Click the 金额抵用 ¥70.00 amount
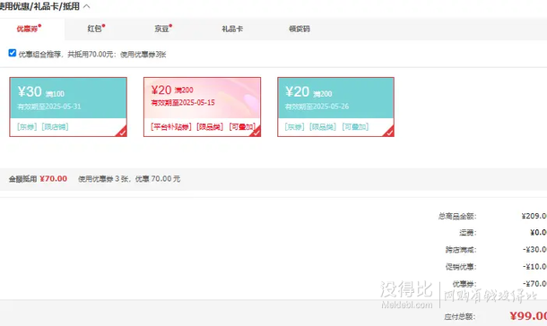Image resolution: width=547 pixels, height=326 pixels. 54,179
